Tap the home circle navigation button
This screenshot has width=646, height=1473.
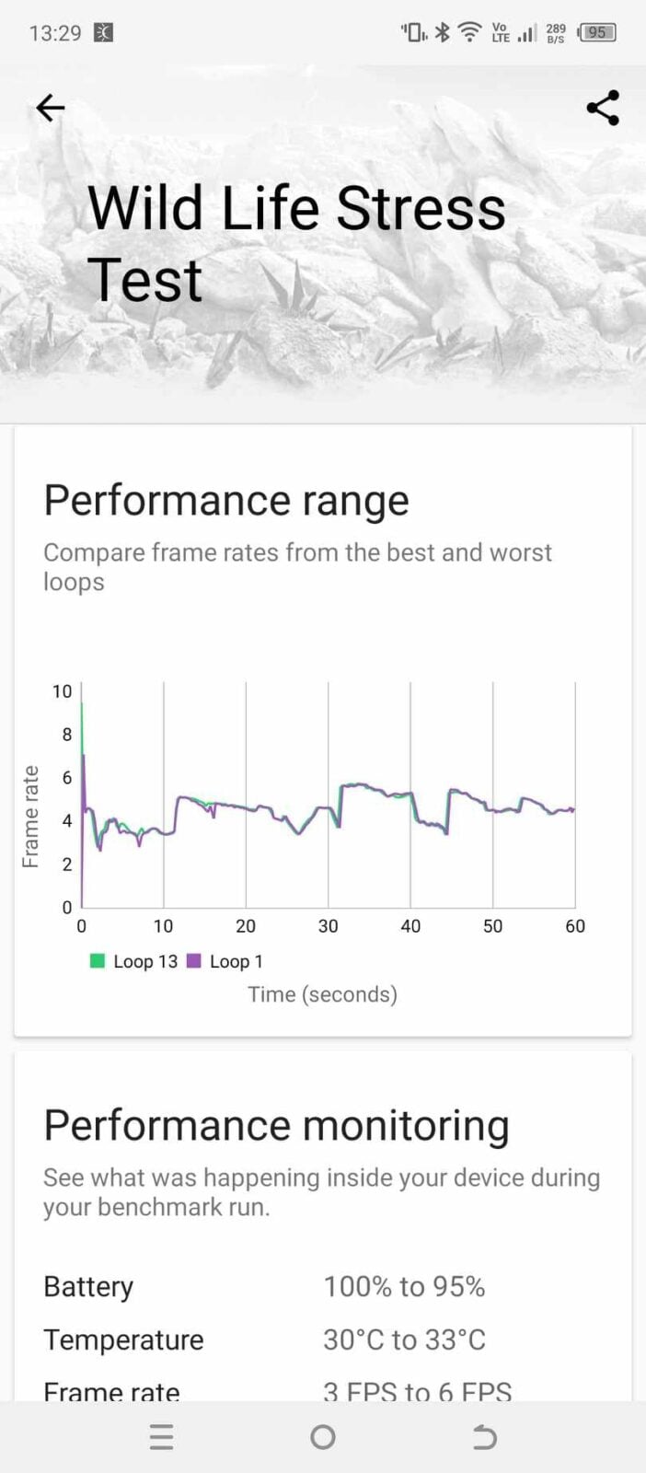coord(323,1437)
